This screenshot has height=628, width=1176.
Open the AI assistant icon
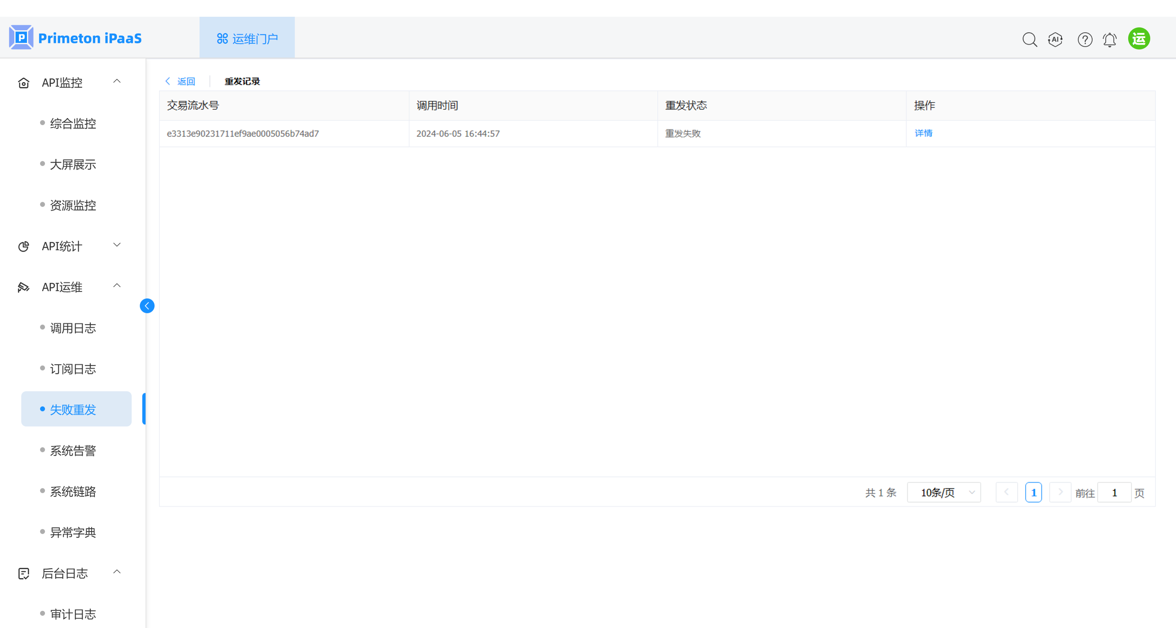(1055, 39)
